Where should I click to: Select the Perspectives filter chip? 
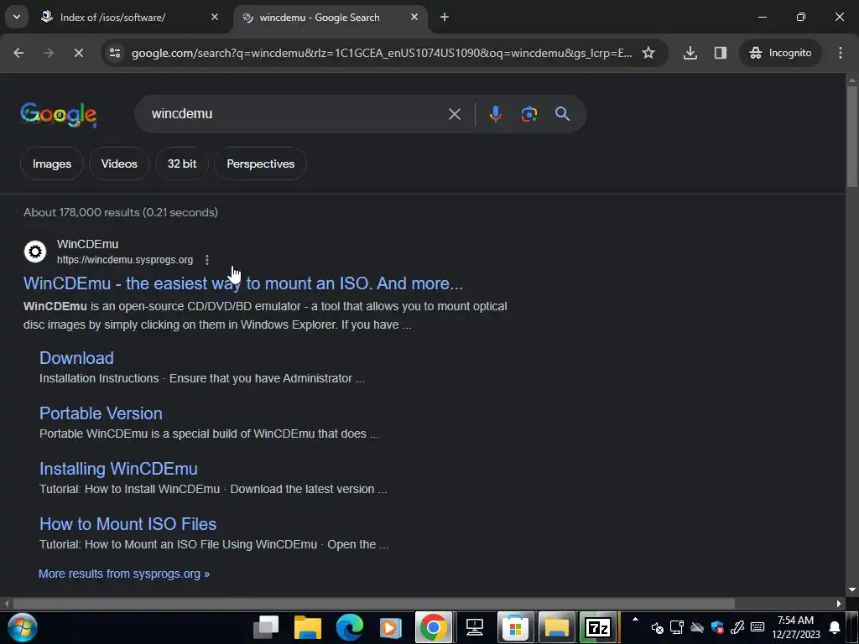(261, 164)
